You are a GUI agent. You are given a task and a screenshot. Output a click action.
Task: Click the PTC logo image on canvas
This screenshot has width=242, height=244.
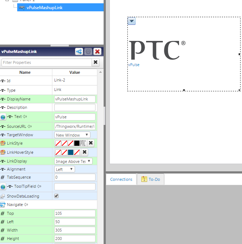[x=157, y=50]
